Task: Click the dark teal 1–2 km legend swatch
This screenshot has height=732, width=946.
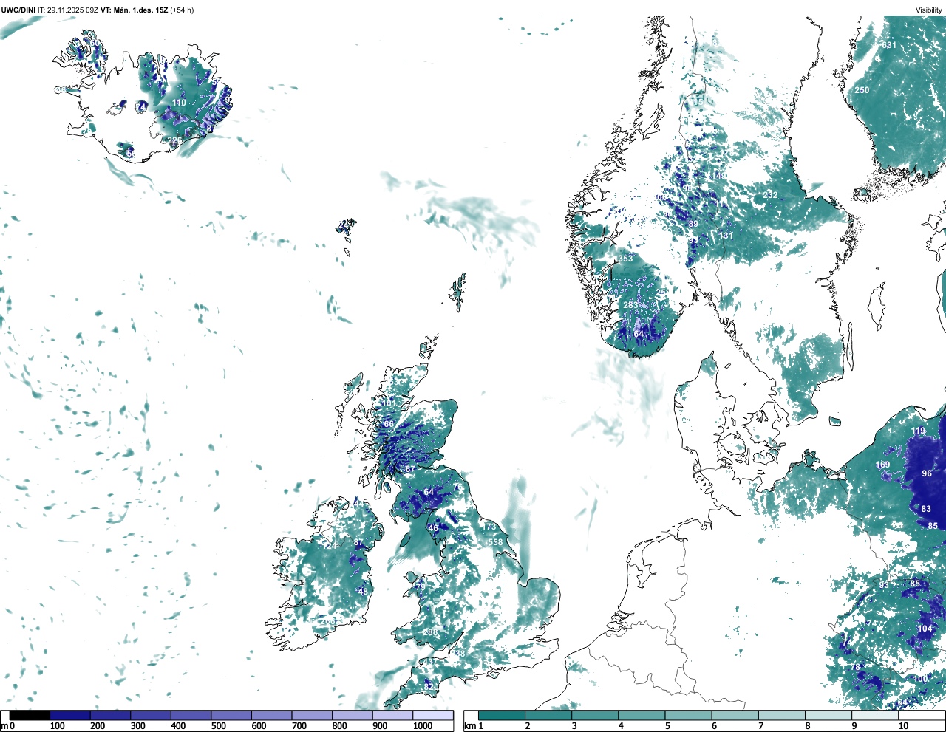Action: click(502, 716)
